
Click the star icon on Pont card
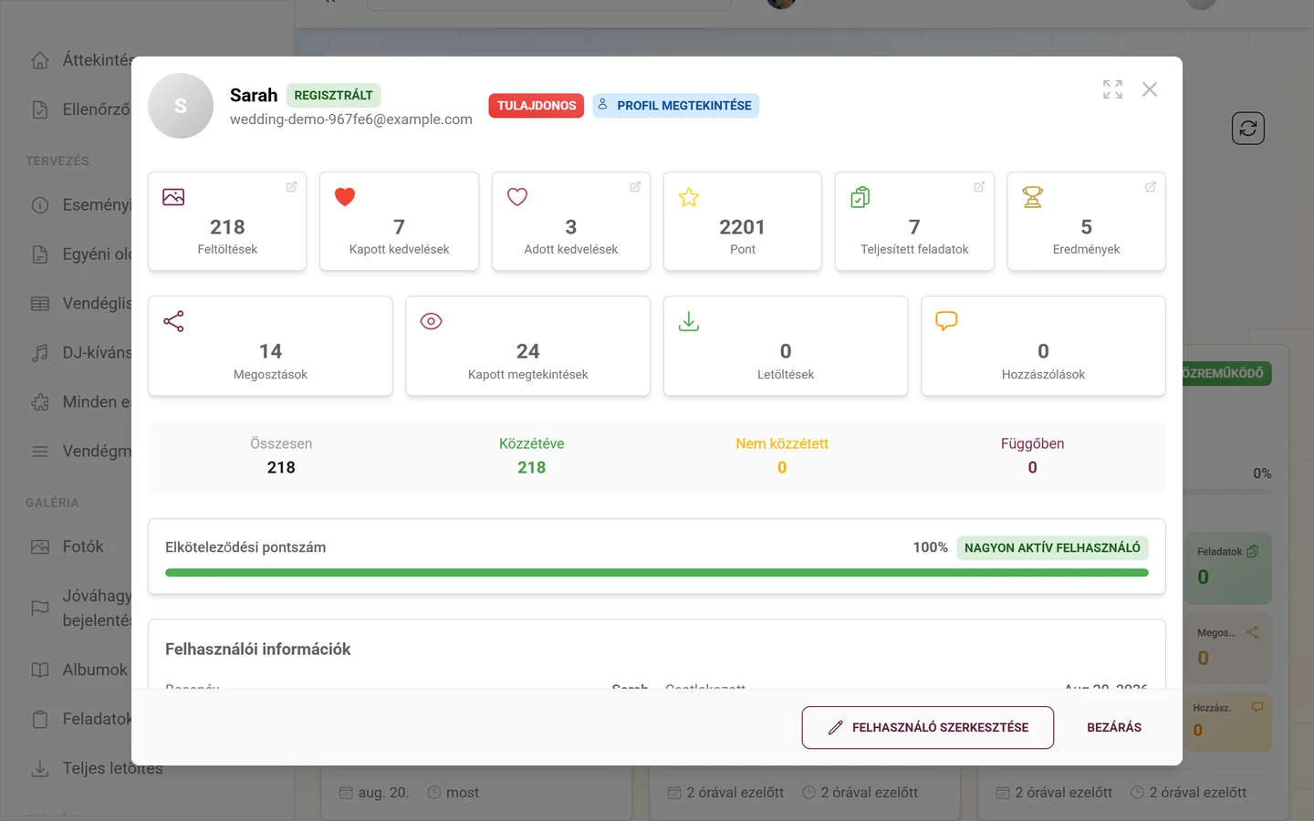tap(689, 197)
